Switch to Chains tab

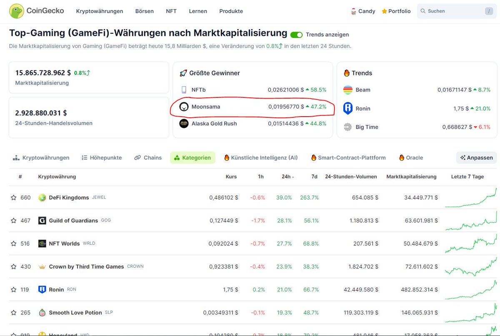(148, 158)
